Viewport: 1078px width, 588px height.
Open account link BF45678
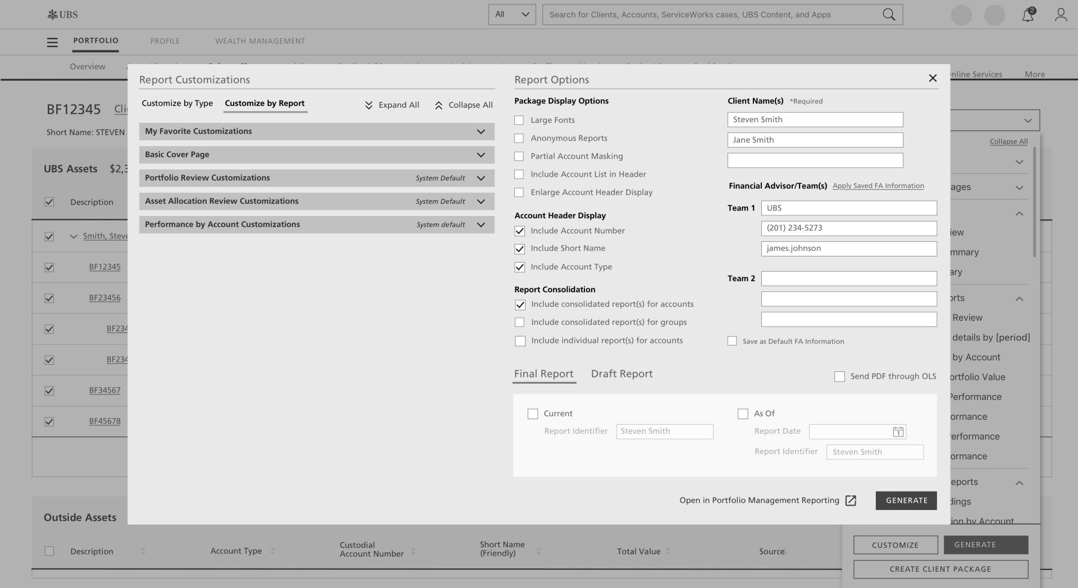(104, 421)
